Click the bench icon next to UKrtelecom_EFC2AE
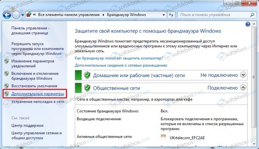This screenshot has width=259, height=149. pyautogui.click(x=163, y=137)
